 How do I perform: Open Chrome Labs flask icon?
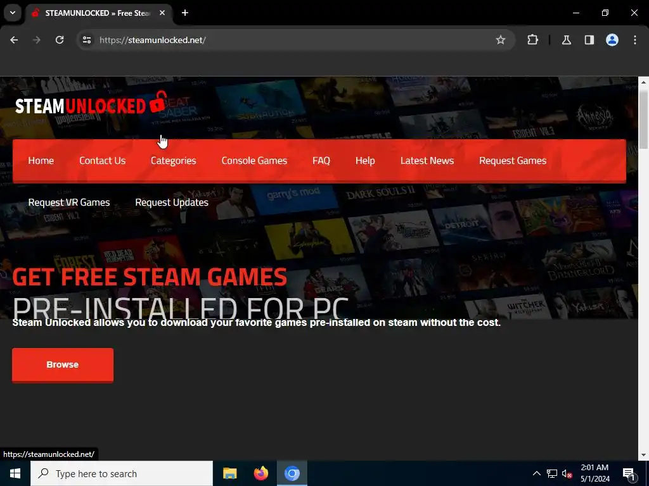(566, 40)
